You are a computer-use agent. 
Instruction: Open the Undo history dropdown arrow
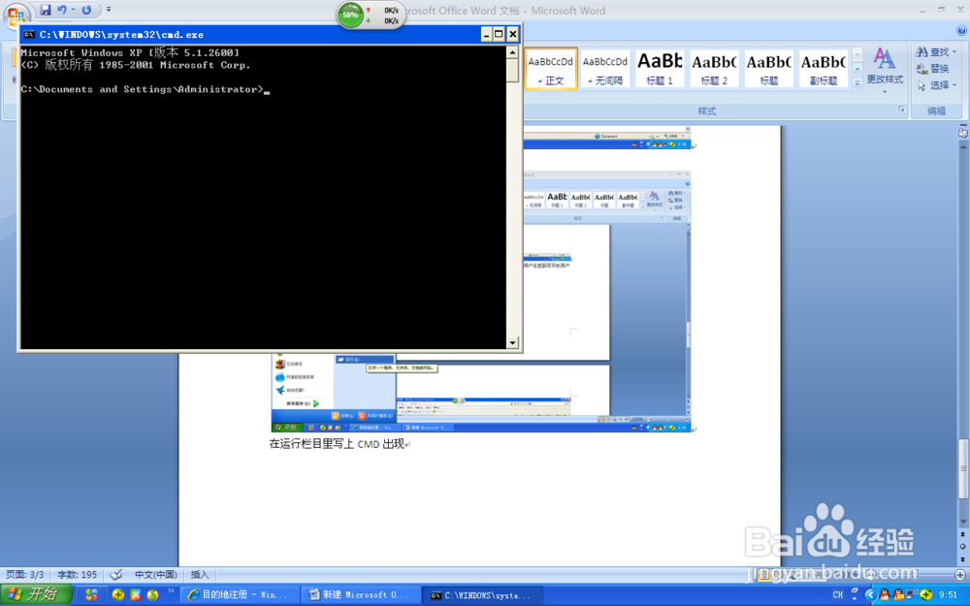point(73,10)
